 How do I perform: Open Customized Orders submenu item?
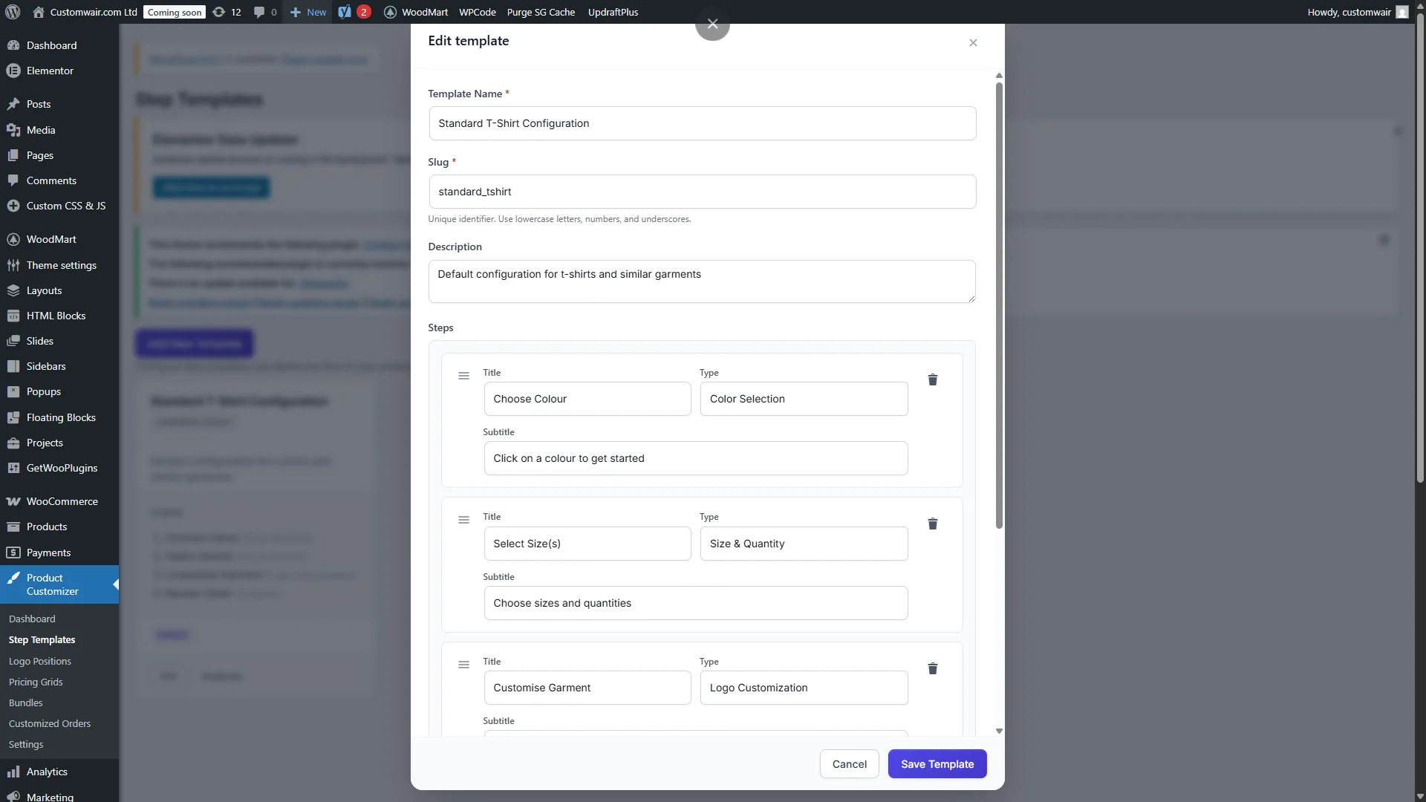[x=50, y=723]
